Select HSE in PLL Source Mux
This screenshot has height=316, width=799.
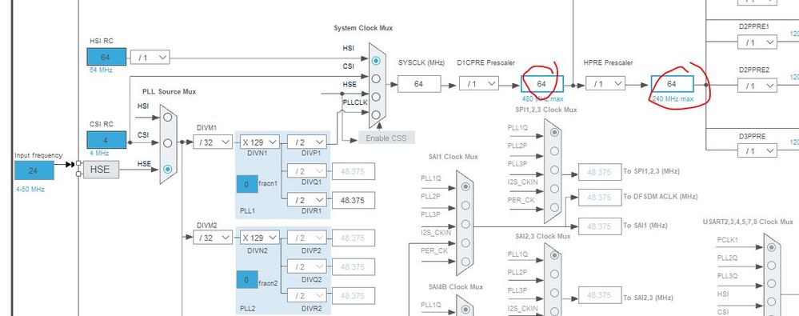168,169
